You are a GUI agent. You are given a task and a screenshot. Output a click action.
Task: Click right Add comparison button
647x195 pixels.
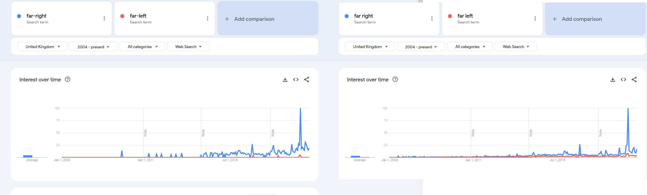[x=596, y=18]
